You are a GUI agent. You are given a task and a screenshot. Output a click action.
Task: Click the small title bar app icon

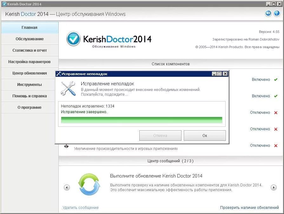(x=4, y=4)
